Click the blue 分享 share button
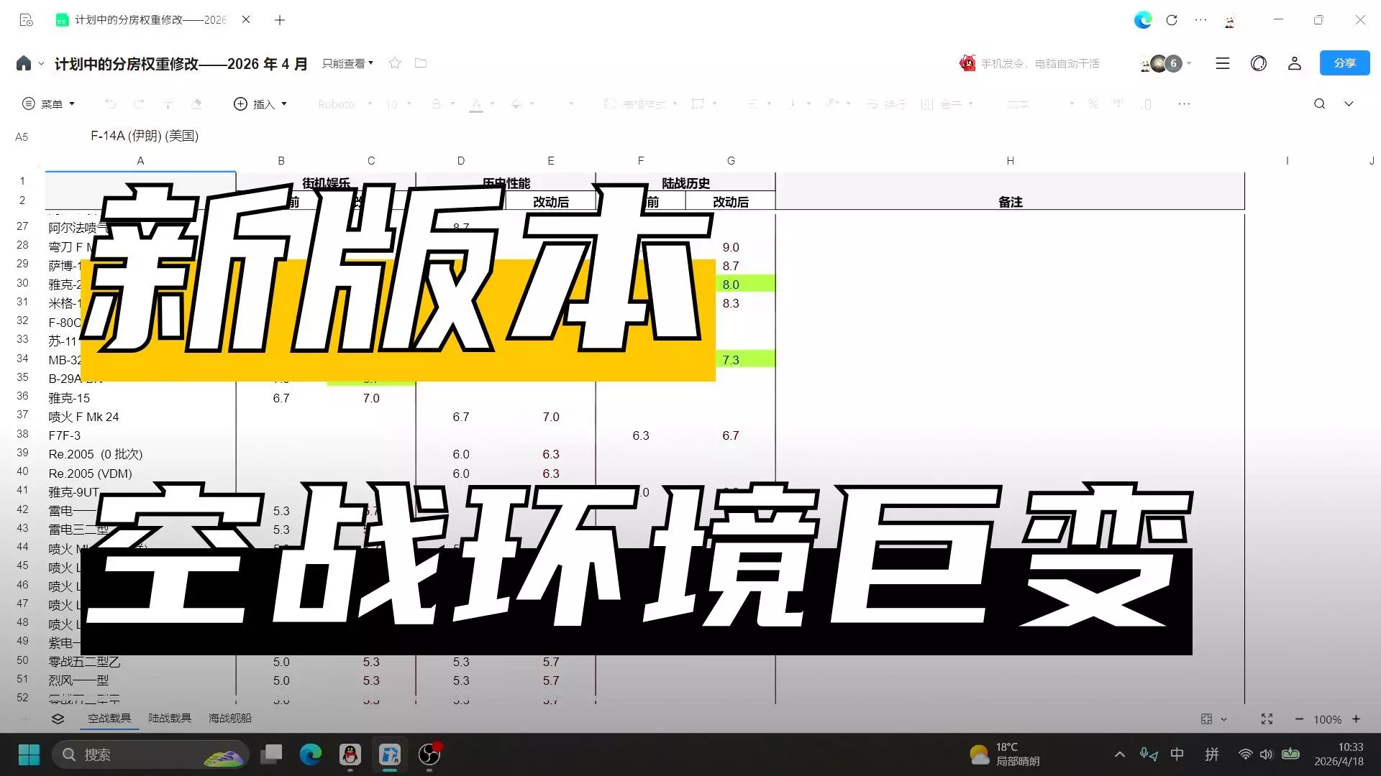1381x776 pixels. tap(1344, 63)
